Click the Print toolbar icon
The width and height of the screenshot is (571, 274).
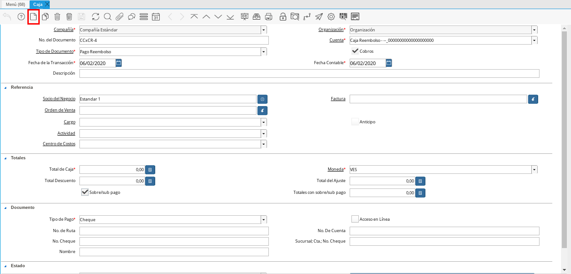point(269,17)
